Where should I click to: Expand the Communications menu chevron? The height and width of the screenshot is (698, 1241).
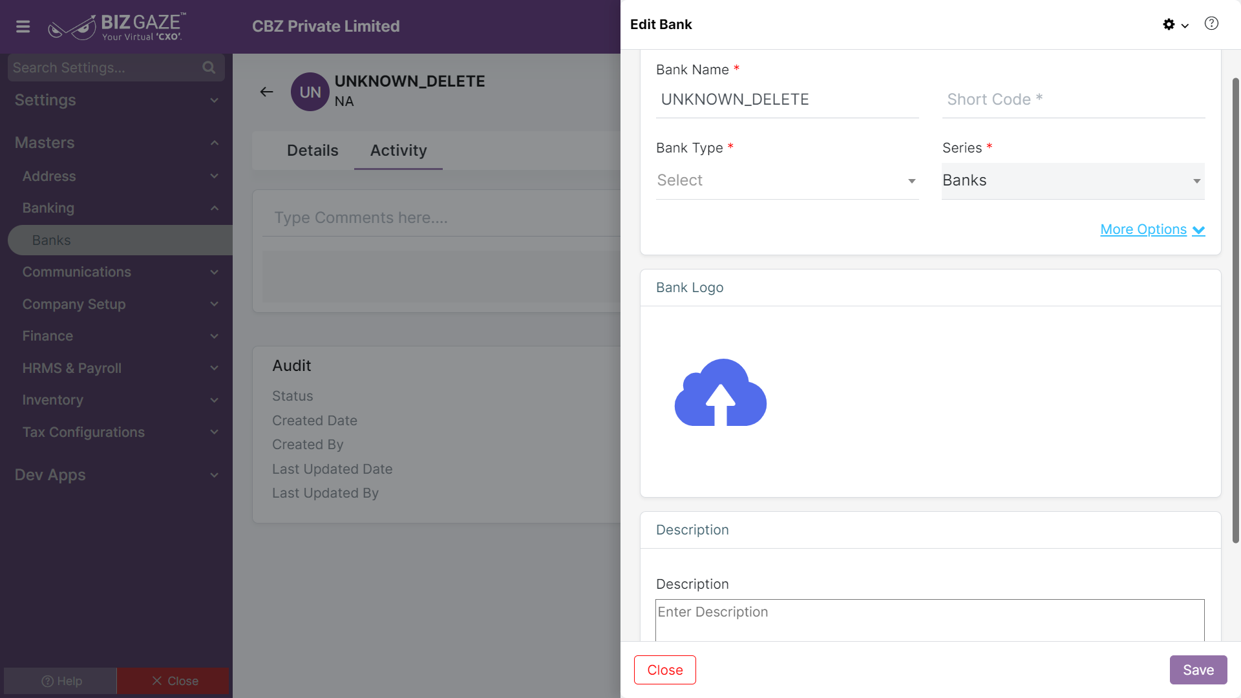tap(215, 272)
